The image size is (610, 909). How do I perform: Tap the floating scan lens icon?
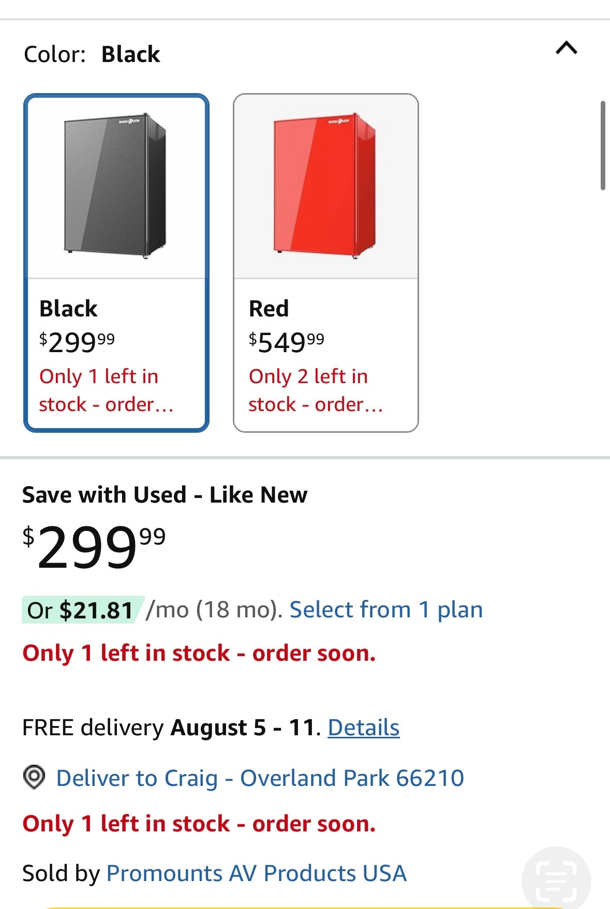tap(556, 880)
